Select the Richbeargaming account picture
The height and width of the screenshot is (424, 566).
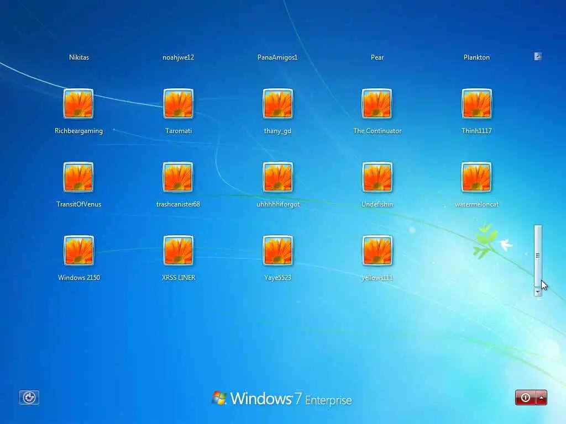click(x=78, y=104)
